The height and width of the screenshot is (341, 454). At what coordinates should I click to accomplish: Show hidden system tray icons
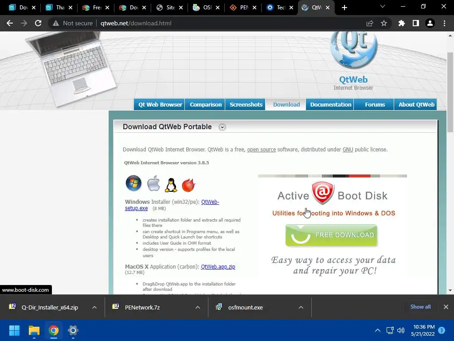[x=378, y=330]
